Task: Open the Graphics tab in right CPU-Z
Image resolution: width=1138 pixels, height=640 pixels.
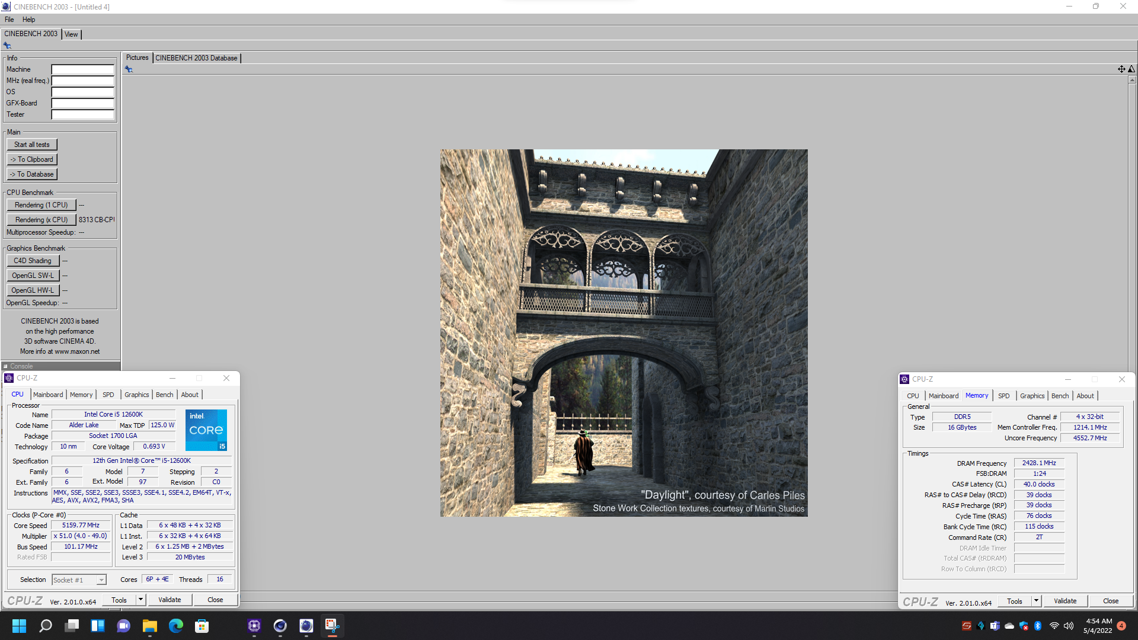Action: tap(1032, 396)
